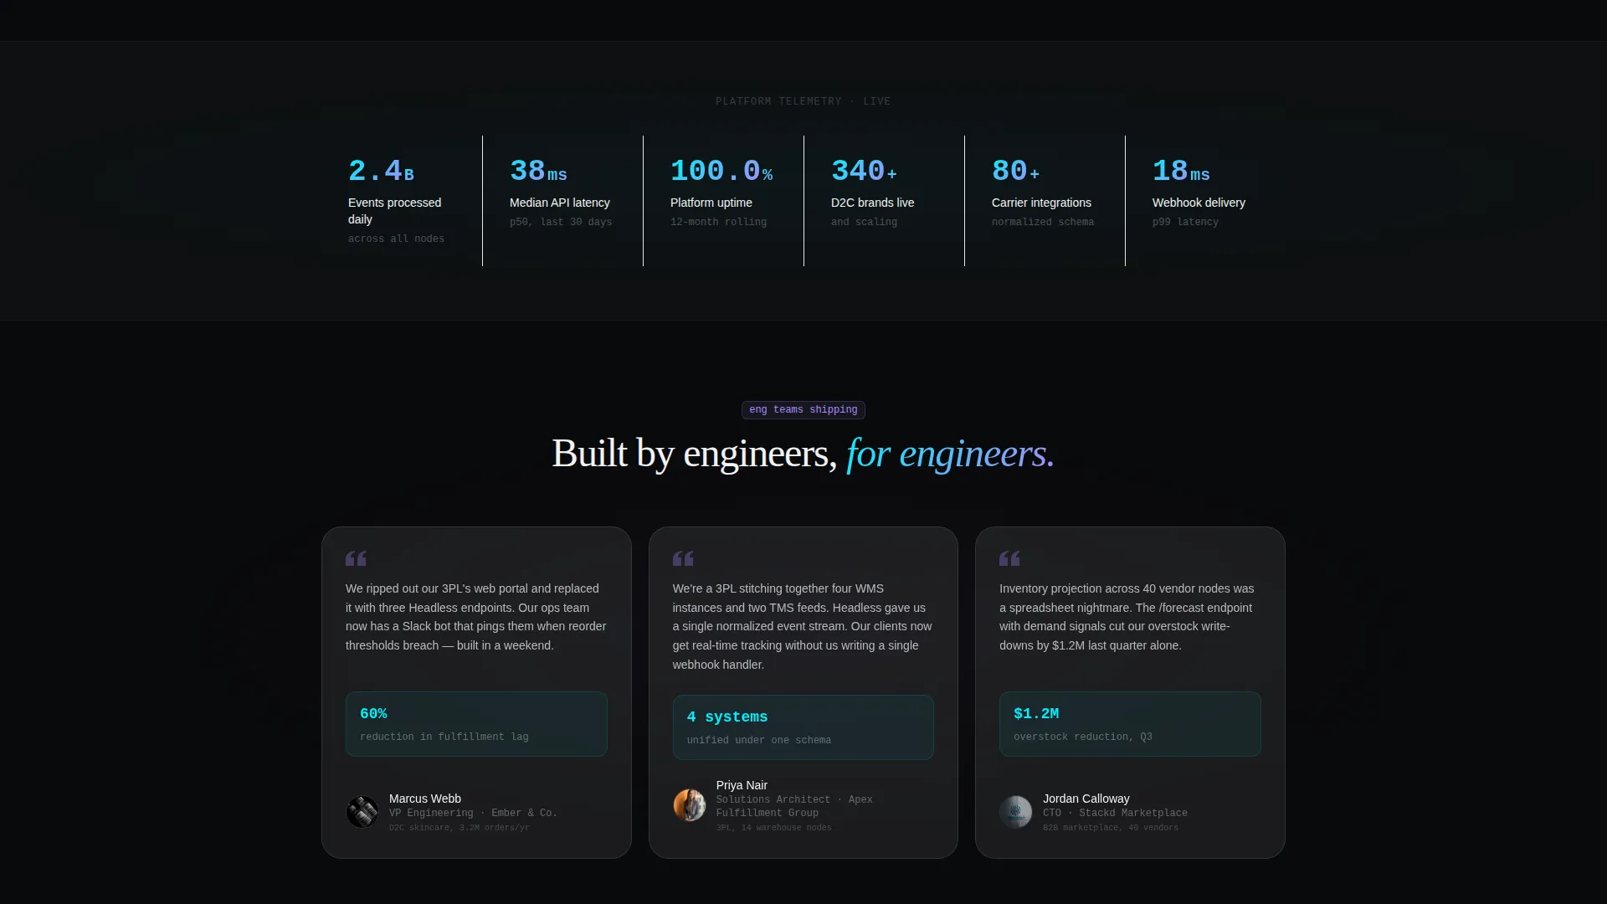Screen dimensions: 1607x904
Task: Click the 'Platform uptime' label
Action: click(x=711, y=203)
